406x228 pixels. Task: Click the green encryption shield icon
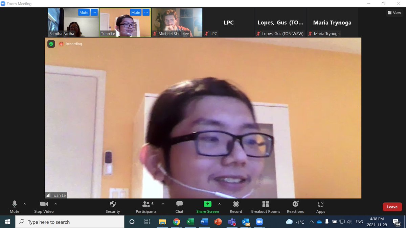click(x=51, y=44)
